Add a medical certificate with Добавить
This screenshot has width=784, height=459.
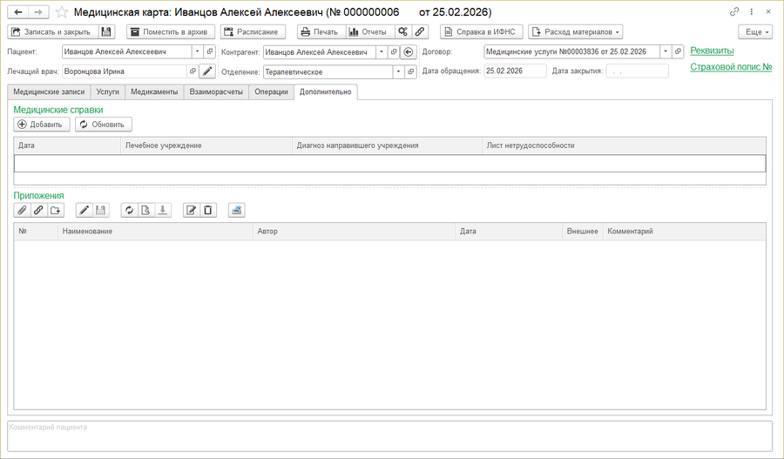42,125
